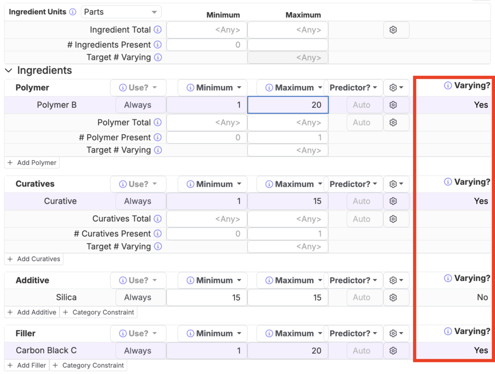Click info icon beside Polymer Varying? header
Image resolution: width=495 pixels, height=374 pixels.
coord(448,86)
